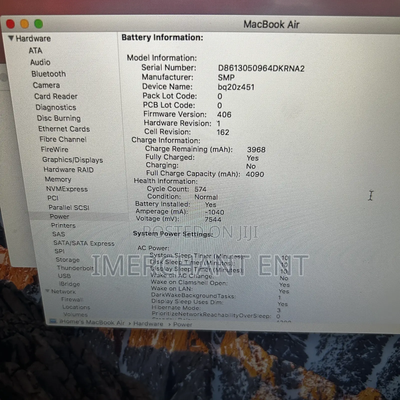
Task: Choose Disc Burning in the sidebar
Action: point(59,118)
